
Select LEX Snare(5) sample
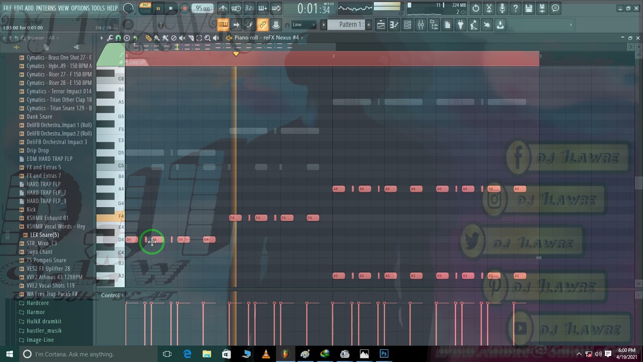pos(44,235)
